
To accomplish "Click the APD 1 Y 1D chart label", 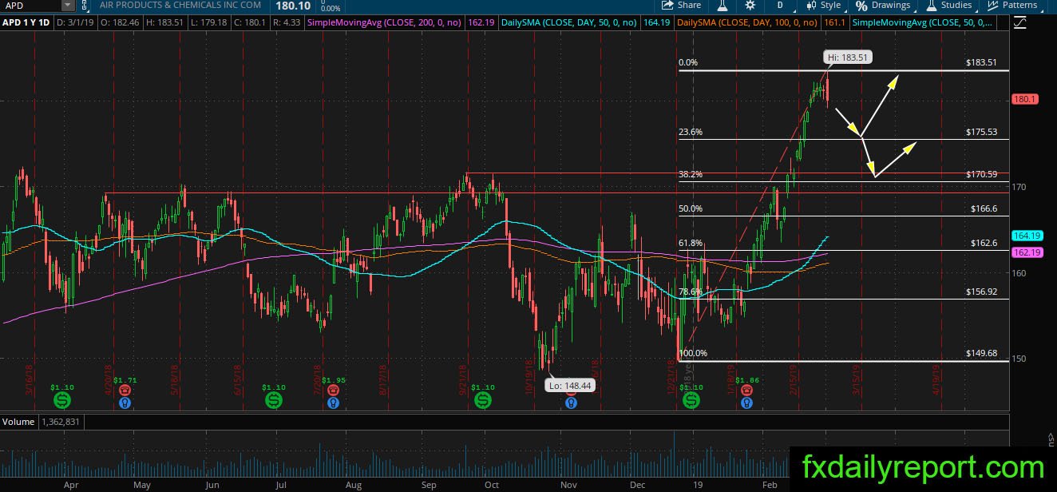I will [27, 22].
